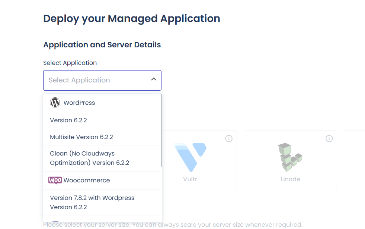365x229 pixels.
Task: Click the Woocommerce logo icon
Action: [55, 180]
